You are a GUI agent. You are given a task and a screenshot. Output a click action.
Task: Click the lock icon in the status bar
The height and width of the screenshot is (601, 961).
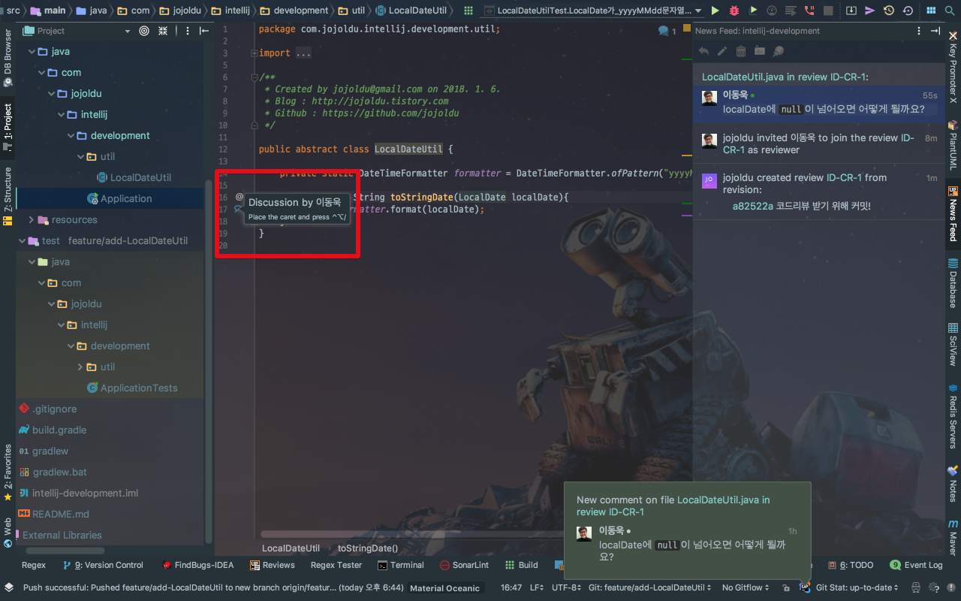[x=785, y=587]
